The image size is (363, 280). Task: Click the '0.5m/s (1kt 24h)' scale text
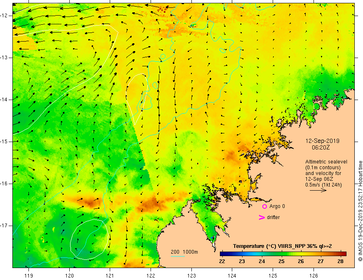click(x=323, y=185)
